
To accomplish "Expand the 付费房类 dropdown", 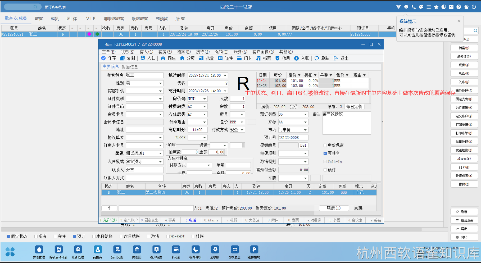I will [x=205, y=106].
